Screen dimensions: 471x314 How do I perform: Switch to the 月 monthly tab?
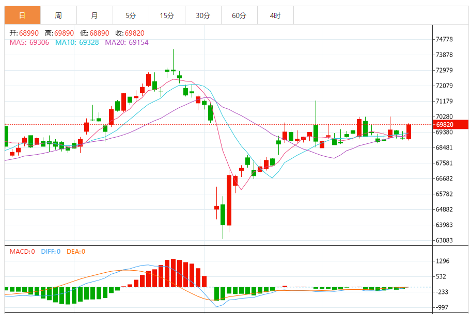click(x=95, y=15)
